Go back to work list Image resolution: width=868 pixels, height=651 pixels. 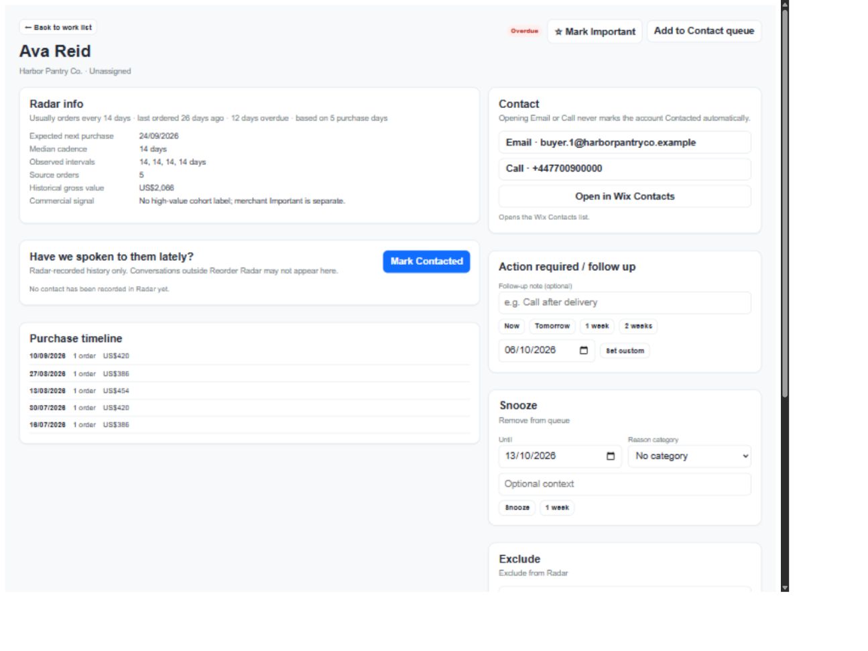(x=58, y=27)
